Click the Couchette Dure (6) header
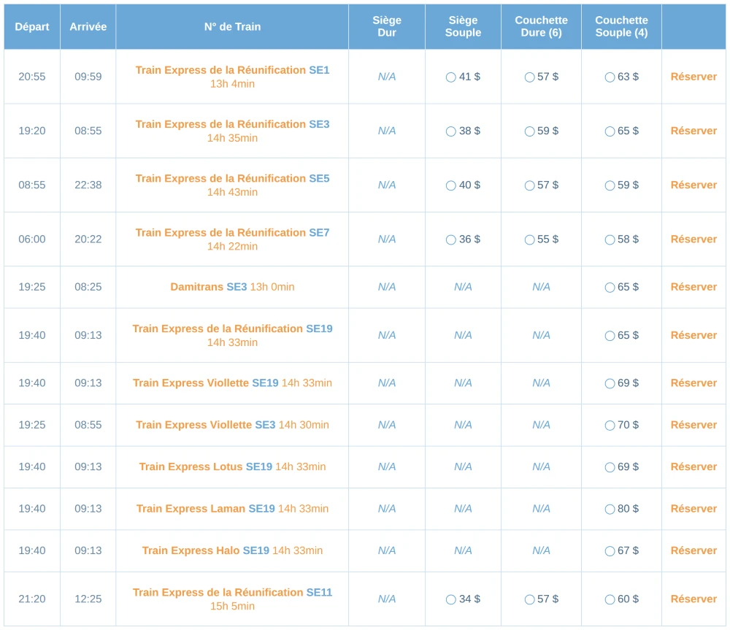730x630 pixels. 541,26
